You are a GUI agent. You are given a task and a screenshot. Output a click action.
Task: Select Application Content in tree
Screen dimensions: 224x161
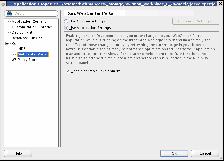coord(29,21)
